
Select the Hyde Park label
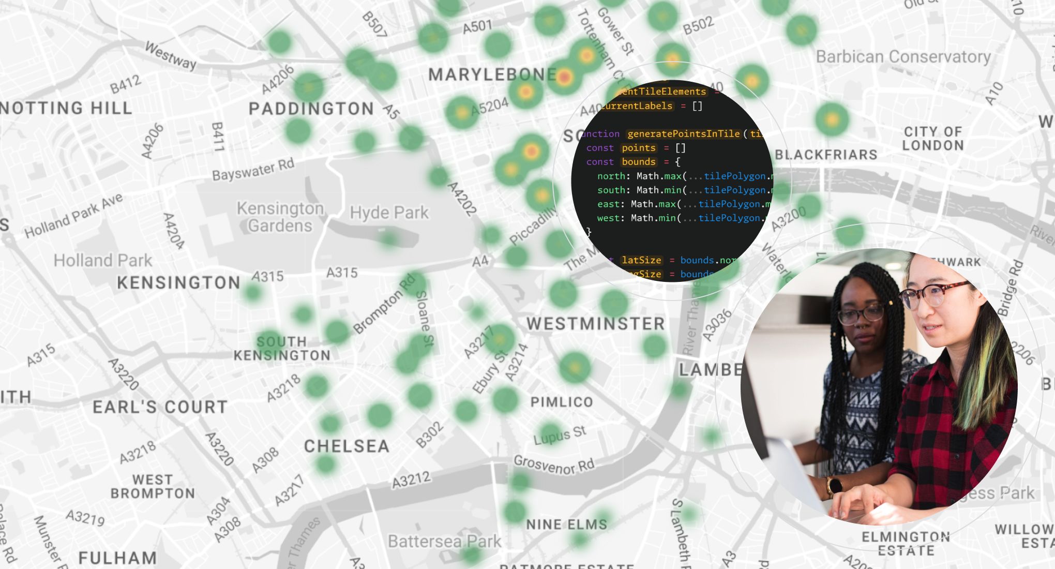[389, 213]
